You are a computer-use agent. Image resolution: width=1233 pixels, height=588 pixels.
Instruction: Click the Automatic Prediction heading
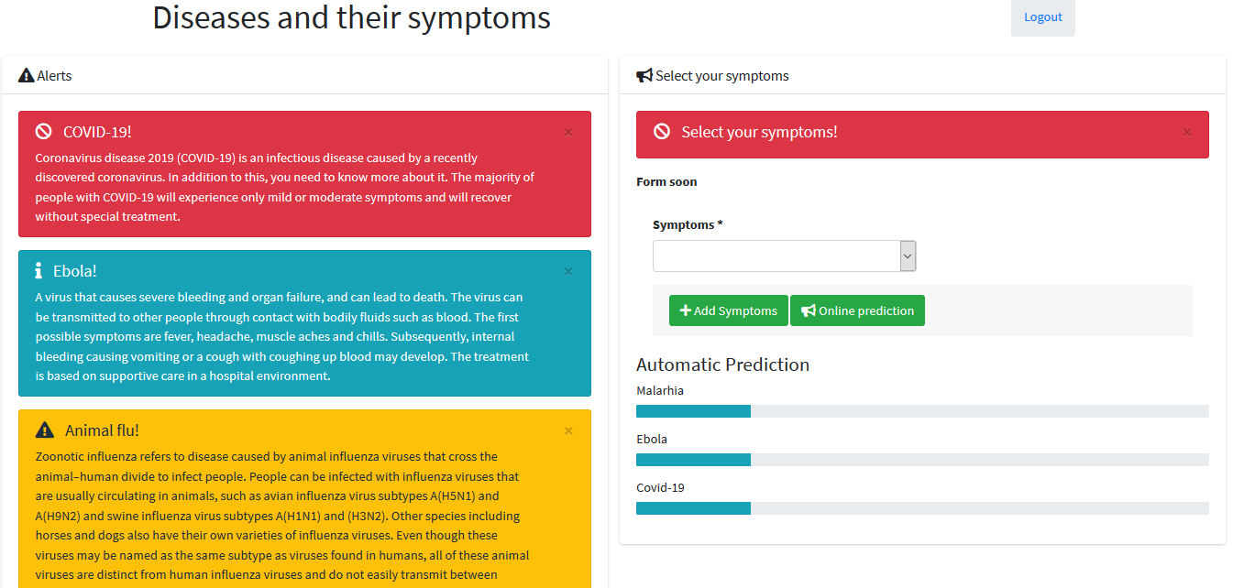[x=722, y=365]
